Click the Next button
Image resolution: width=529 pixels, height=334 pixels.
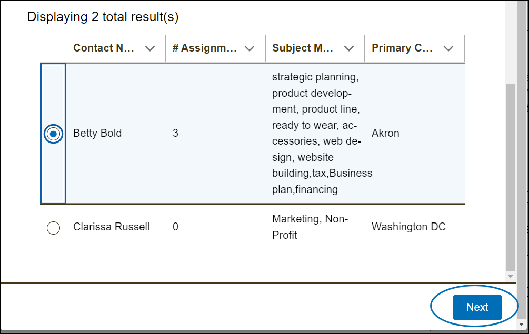[x=477, y=307]
